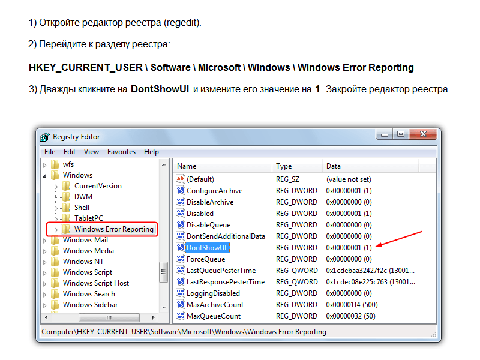Click the Windows Media folder icon
This screenshot has width=480, height=360.
55,251
